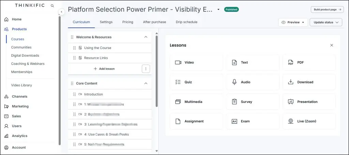The height and width of the screenshot is (155, 349).
Task: Choose the Presentation lesson type
Action: tap(309, 102)
